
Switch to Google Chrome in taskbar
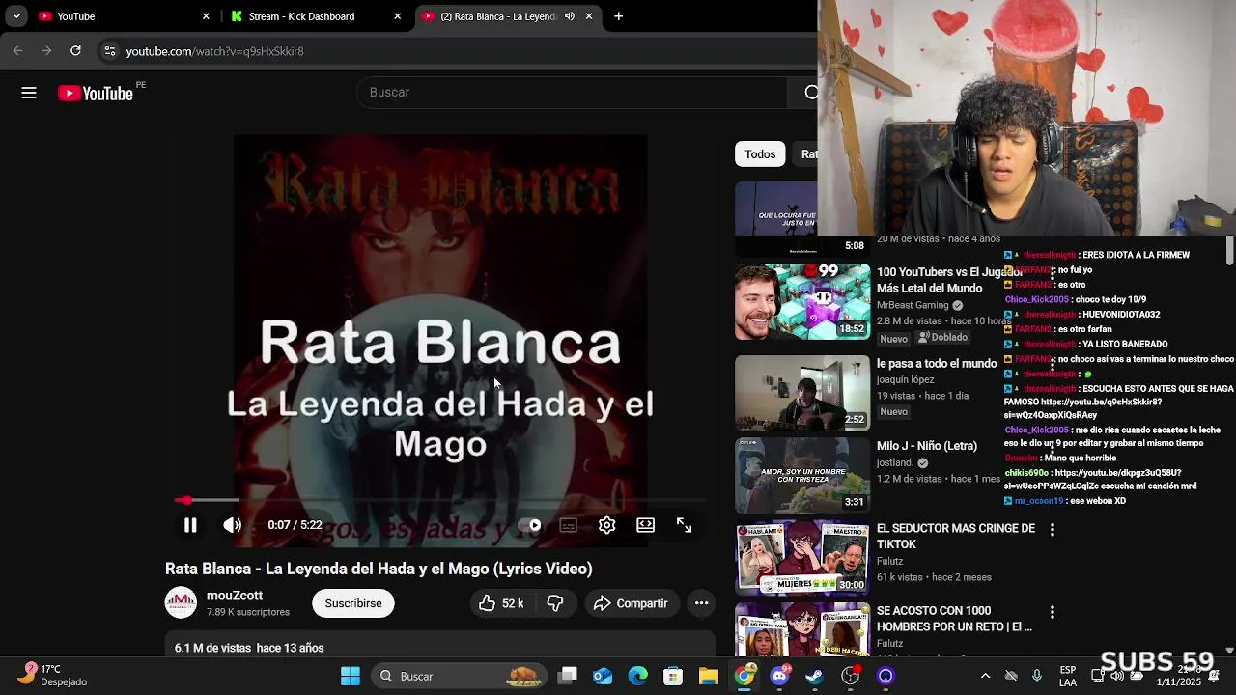[x=744, y=676]
